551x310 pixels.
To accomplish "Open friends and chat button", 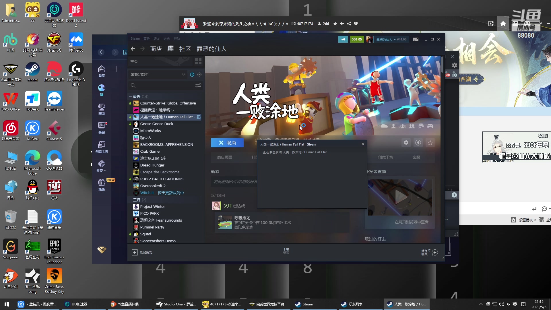I will coord(435,252).
